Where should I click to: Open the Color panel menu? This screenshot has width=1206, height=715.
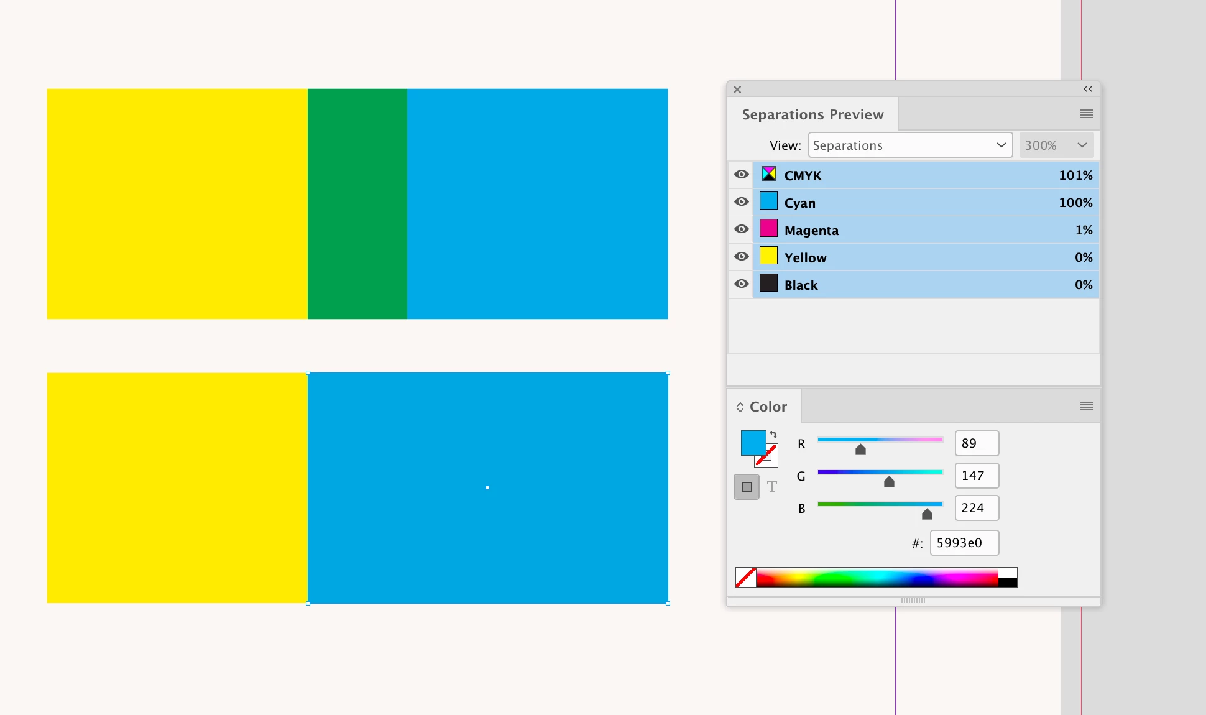pyautogui.click(x=1086, y=406)
